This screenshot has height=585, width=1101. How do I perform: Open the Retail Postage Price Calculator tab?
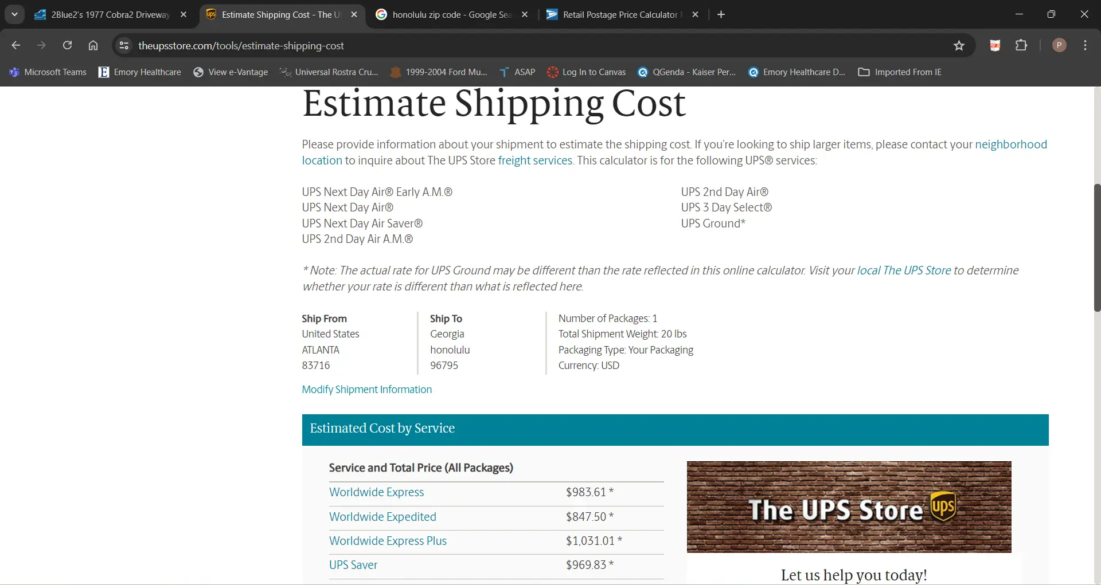pyautogui.click(x=622, y=15)
